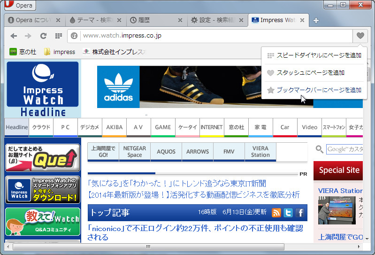The image size is (375, 255).
Task: Click the search magnifier icon
Action: (320, 149)
